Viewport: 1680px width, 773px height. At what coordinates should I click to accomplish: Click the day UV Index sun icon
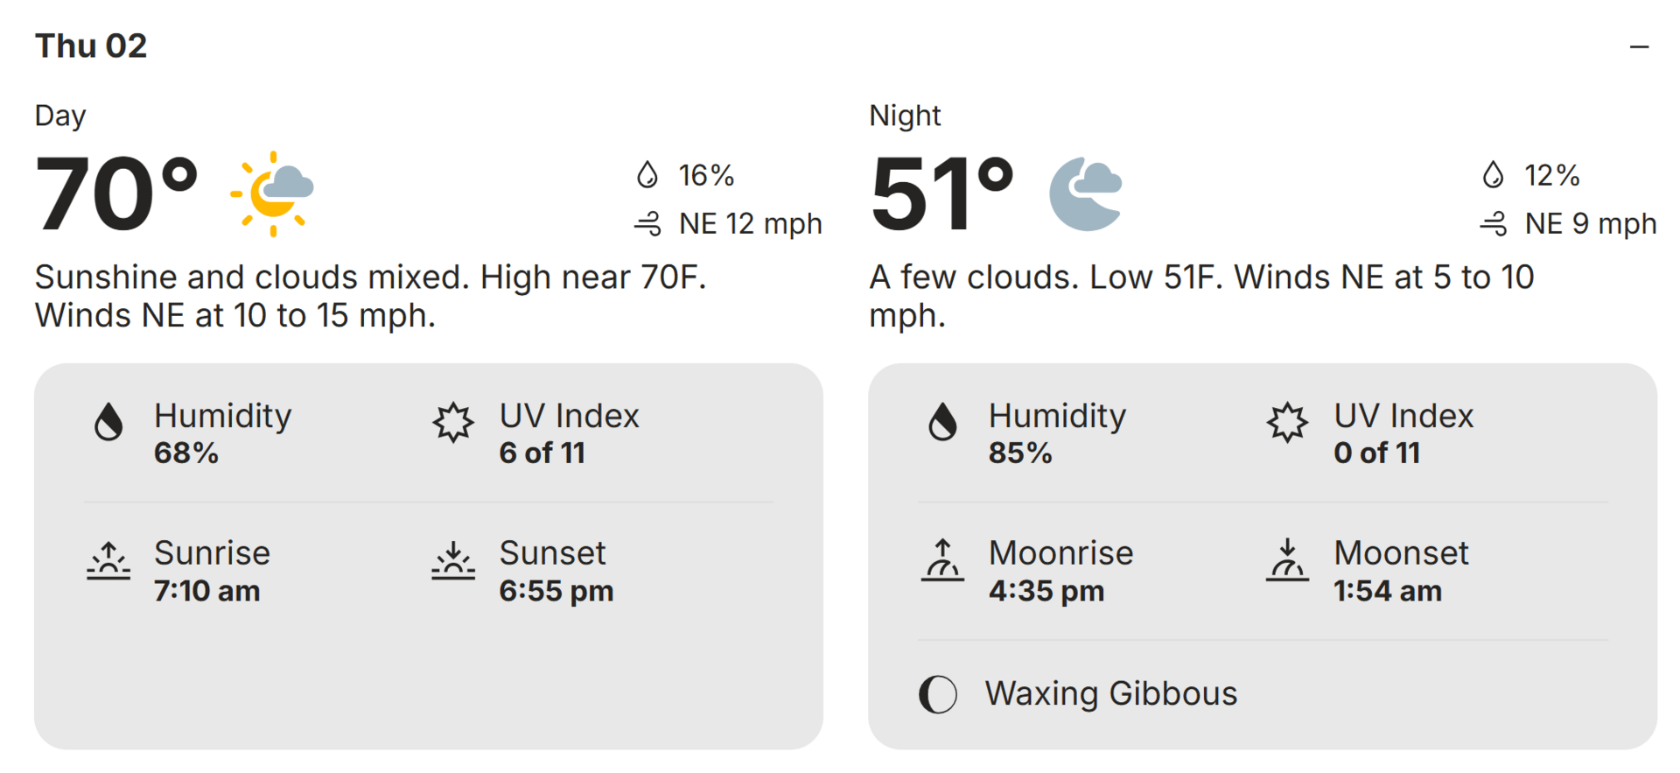453,422
